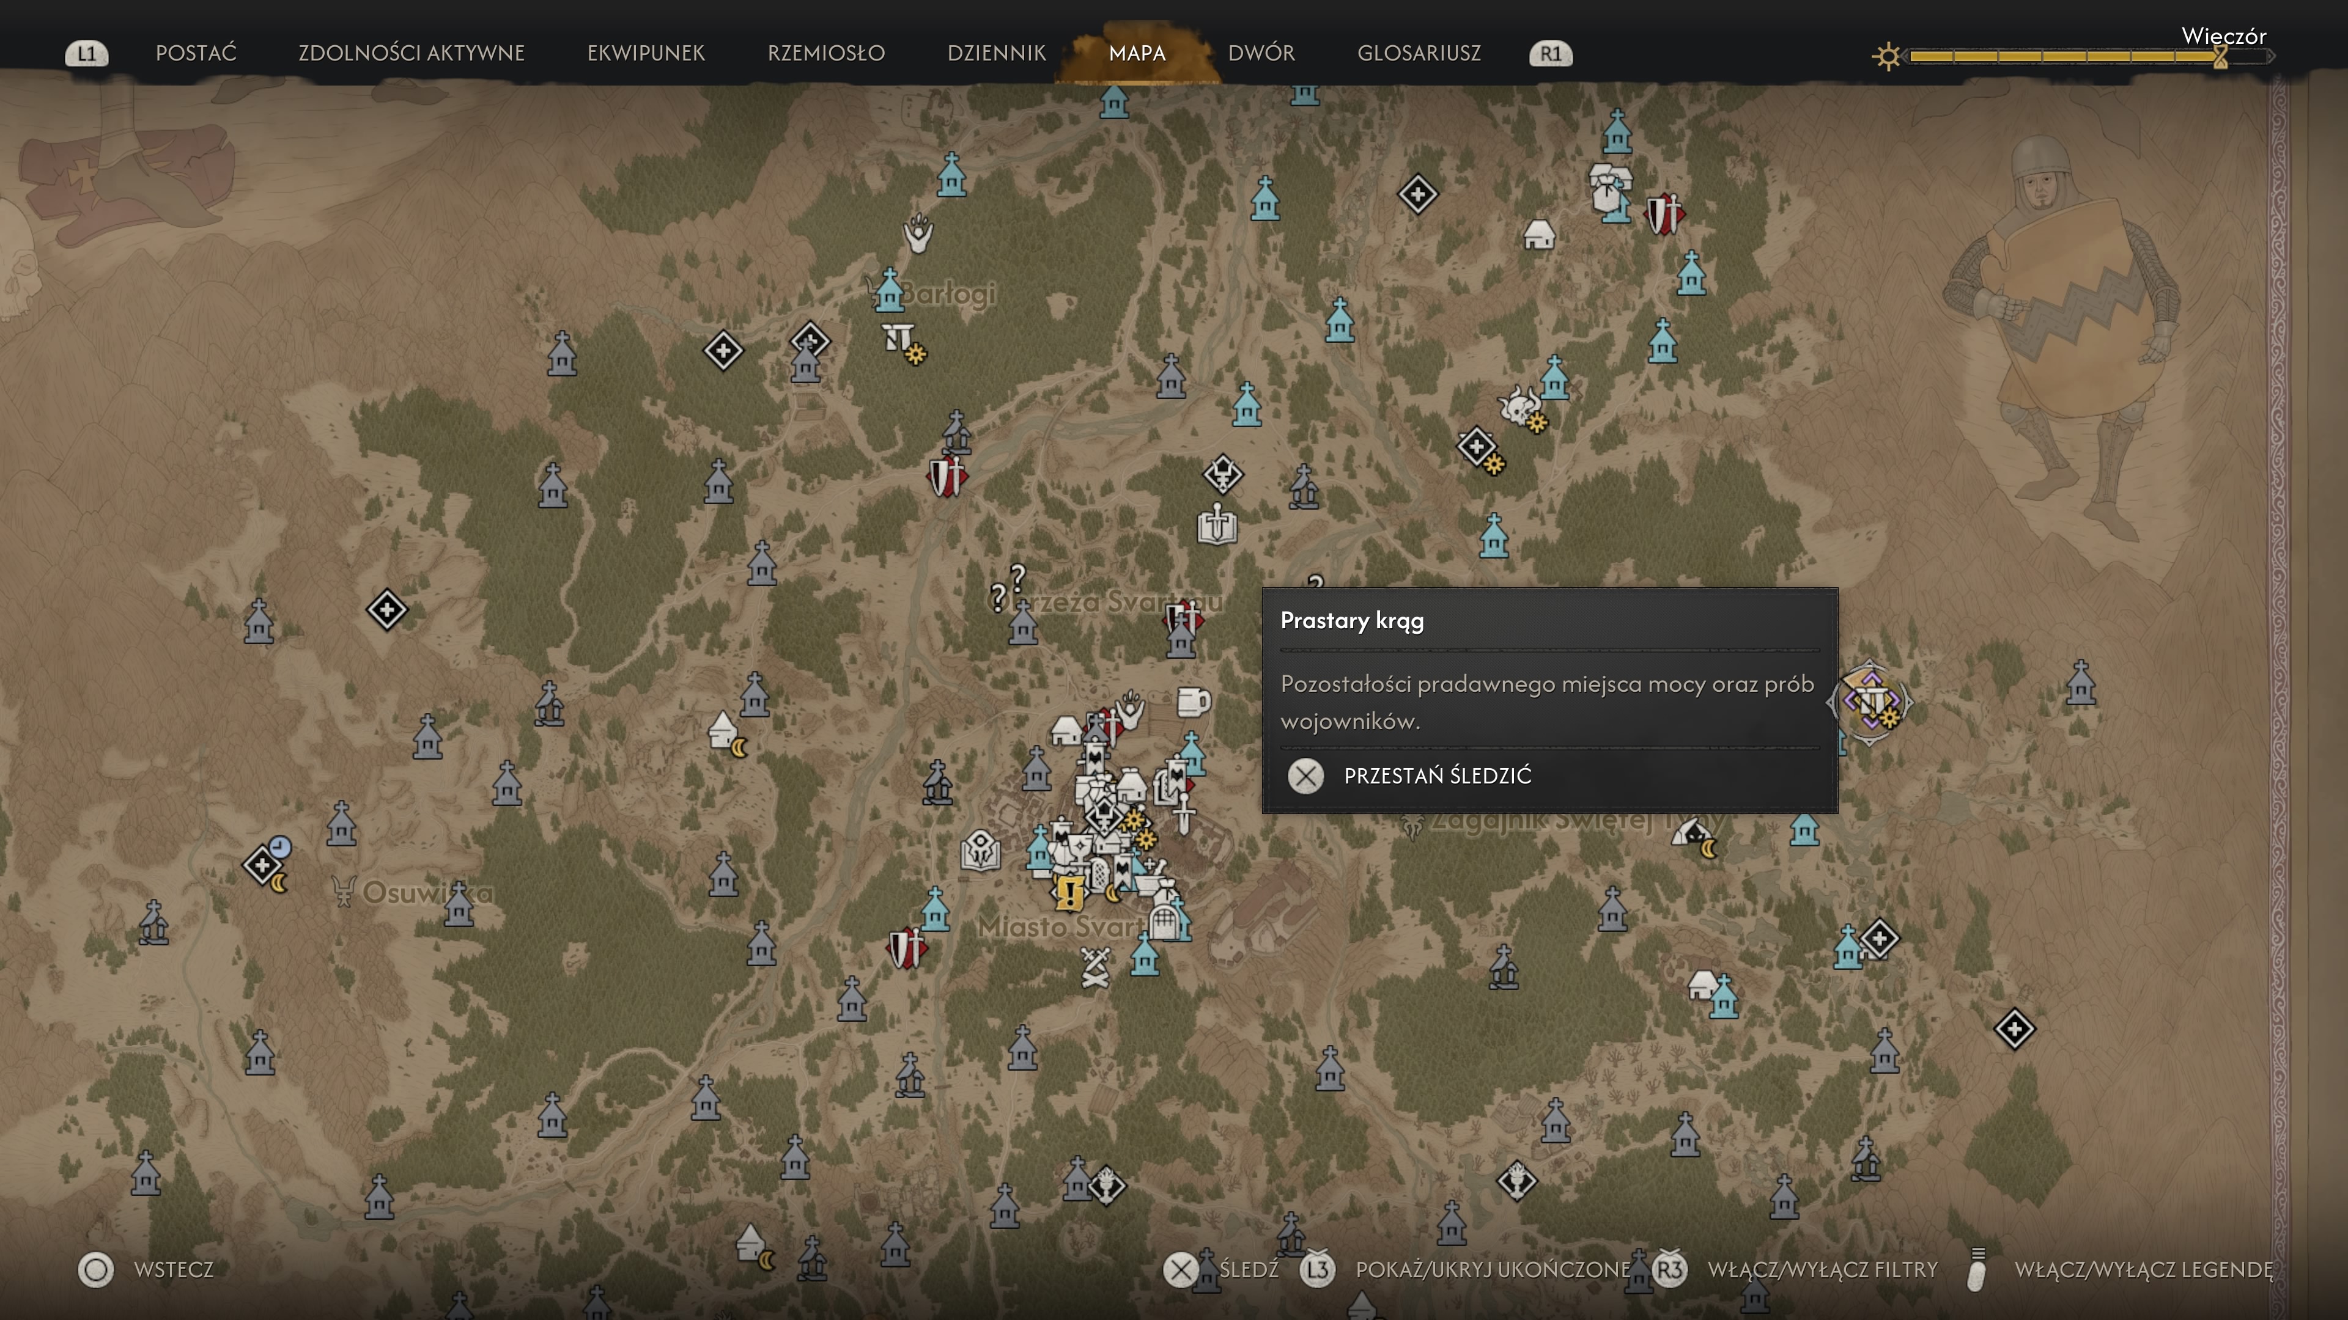The height and width of the screenshot is (1320, 2348).
Task: Select the raised-hands icon above Barłogi
Action: point(918,233)
